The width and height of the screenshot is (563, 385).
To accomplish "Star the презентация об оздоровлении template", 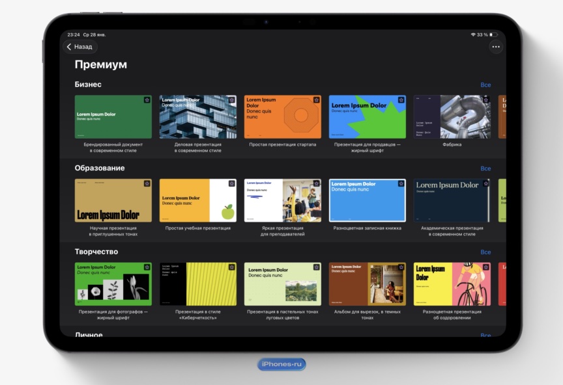I will click(x=486, y=267).
